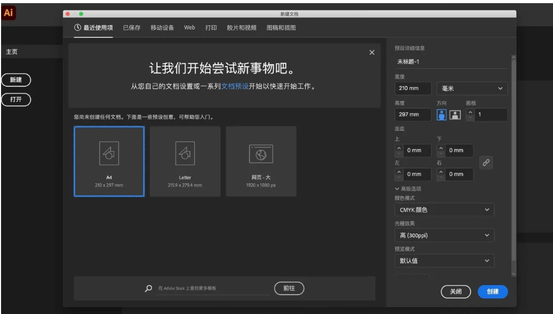Click the height field showing 297 mm
This screenshot has width=553, height=314.
click(413, 115)
